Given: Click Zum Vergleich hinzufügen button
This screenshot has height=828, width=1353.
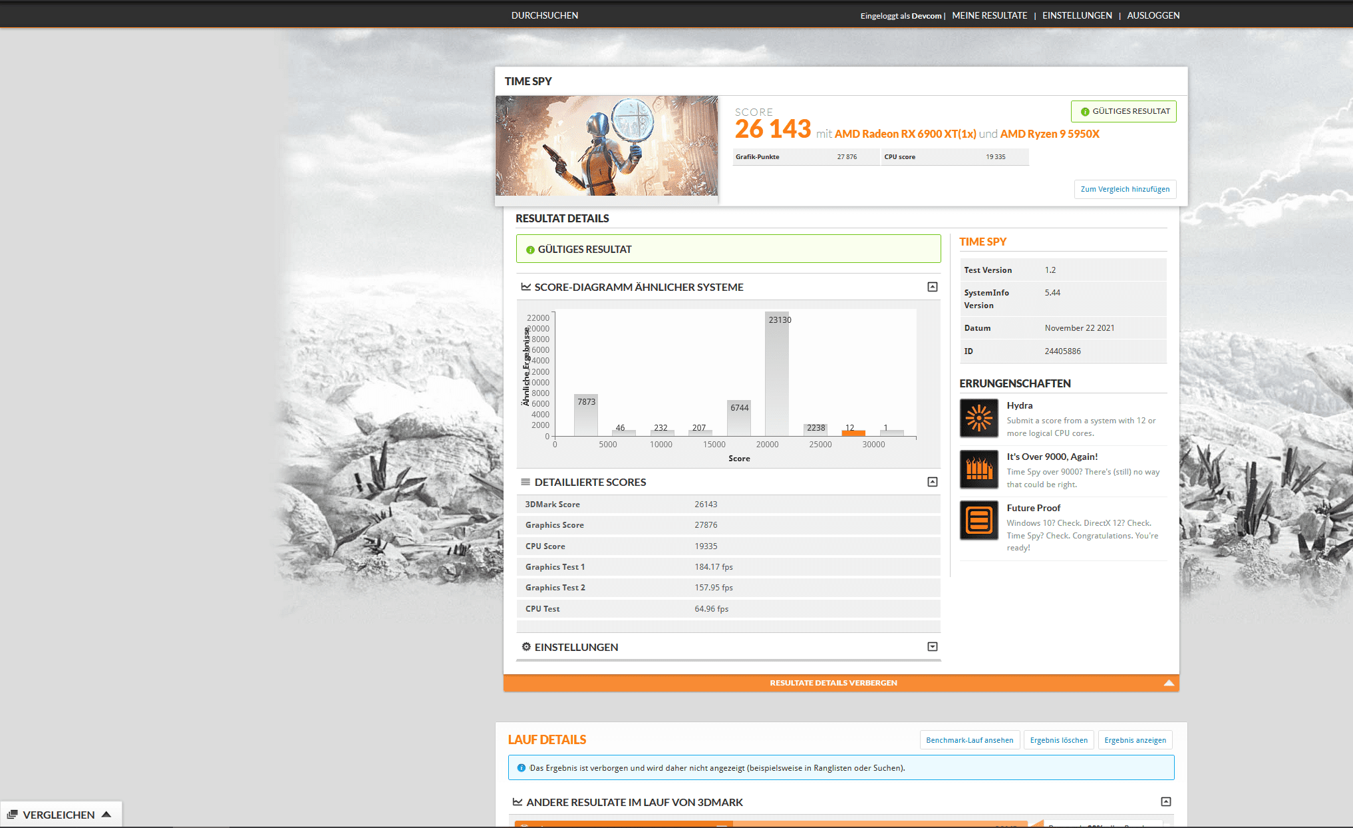Looking at the screenshot, I should [1125, 189].
